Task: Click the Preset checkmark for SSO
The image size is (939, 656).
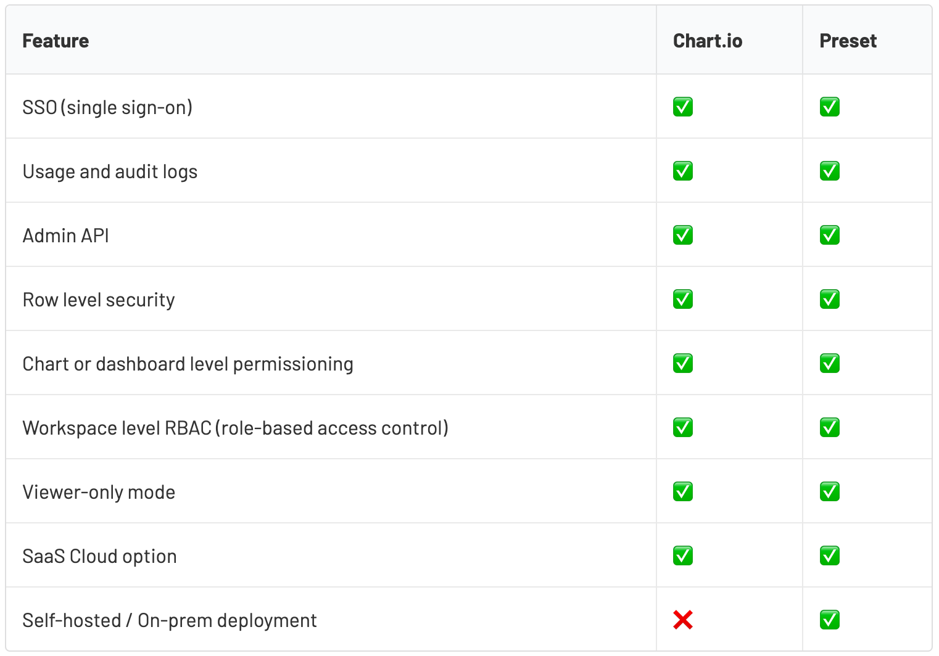Action: click(830, 107)
